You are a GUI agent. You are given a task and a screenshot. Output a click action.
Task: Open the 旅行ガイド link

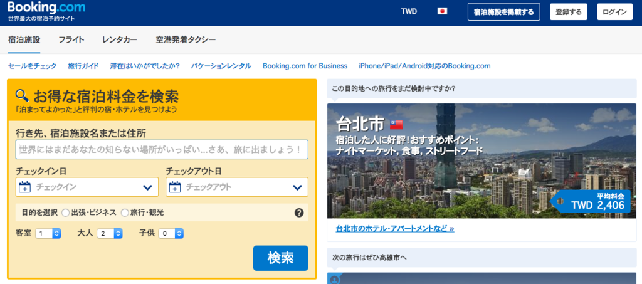click(x=83, y=66)
